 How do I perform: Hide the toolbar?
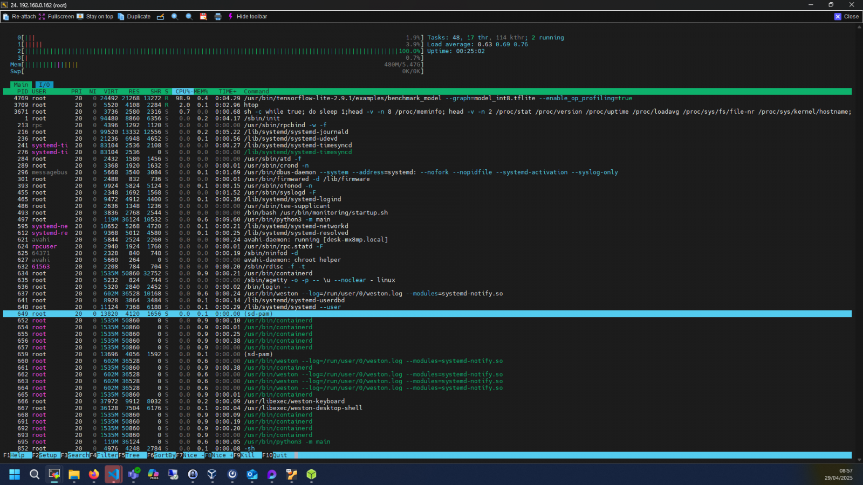pyautogui.click(x=248, y=17)
